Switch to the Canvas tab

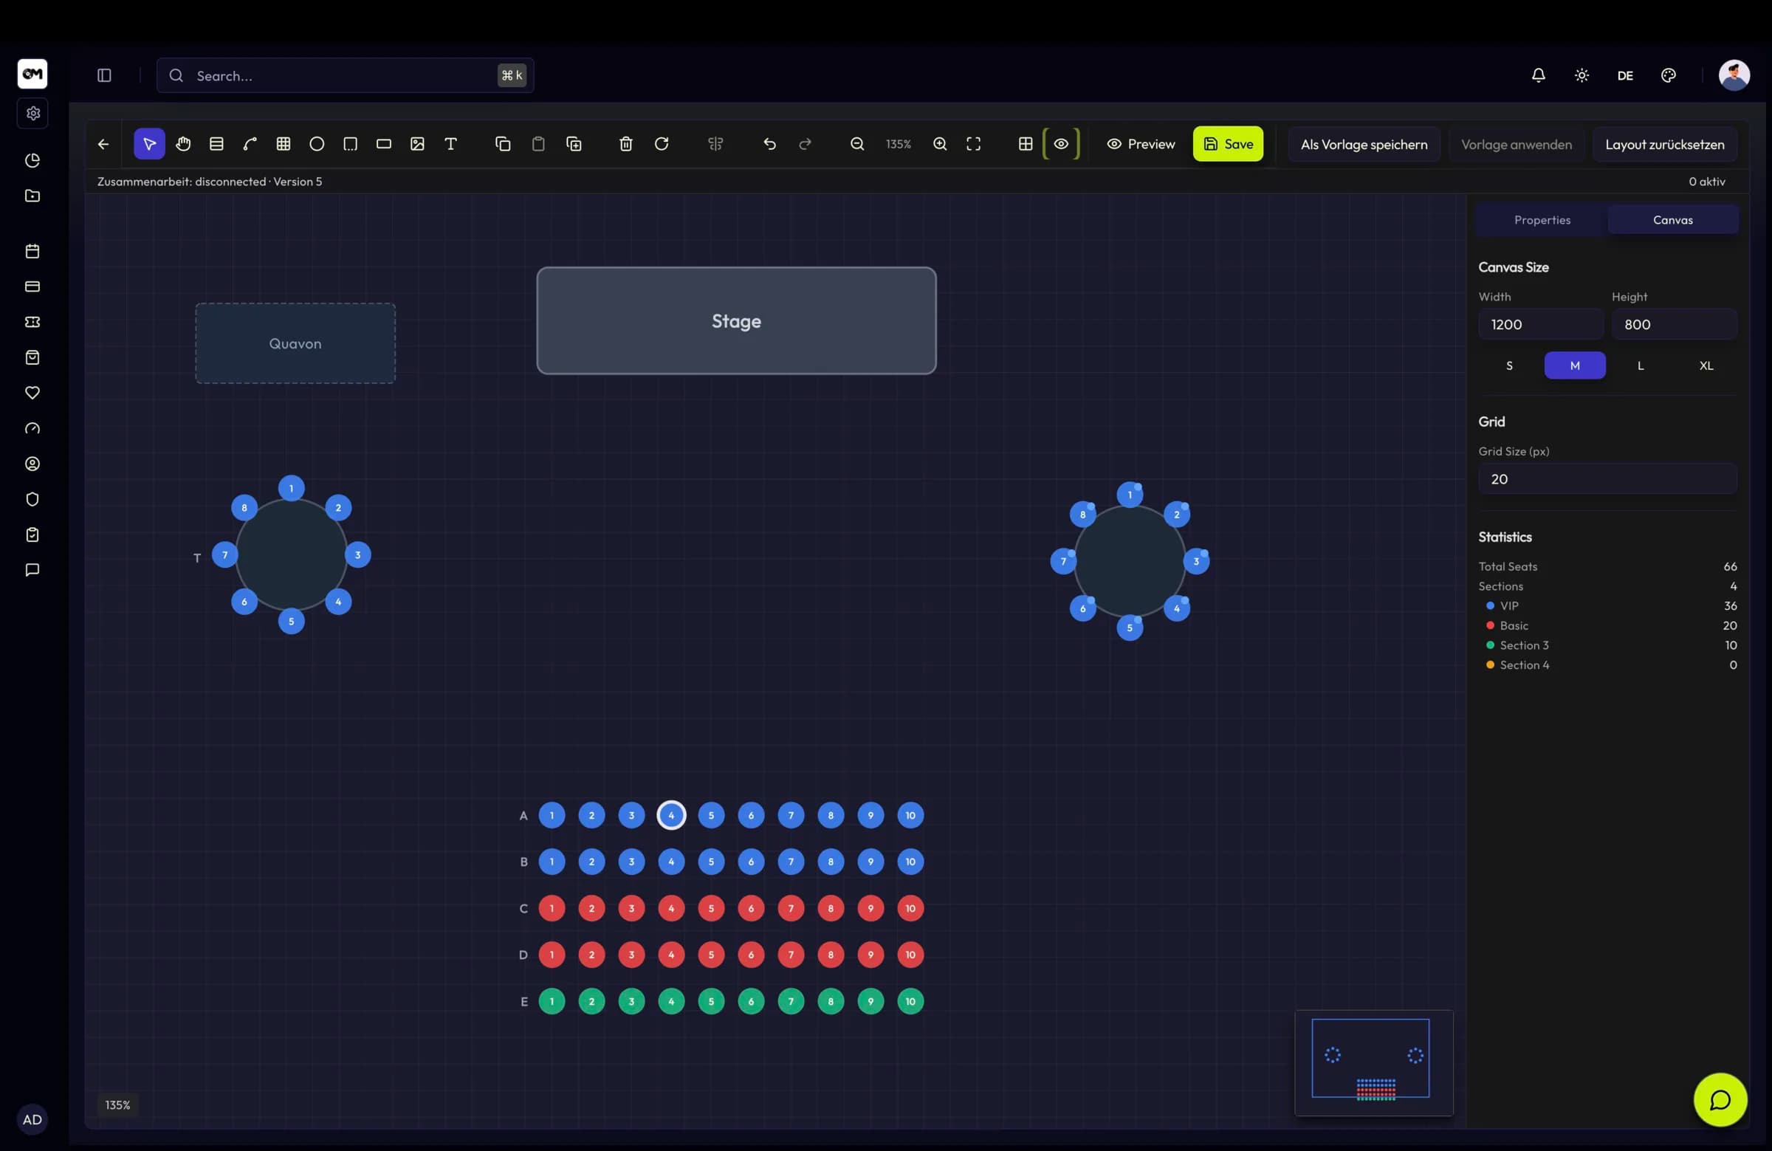[x=1673, y=219]
